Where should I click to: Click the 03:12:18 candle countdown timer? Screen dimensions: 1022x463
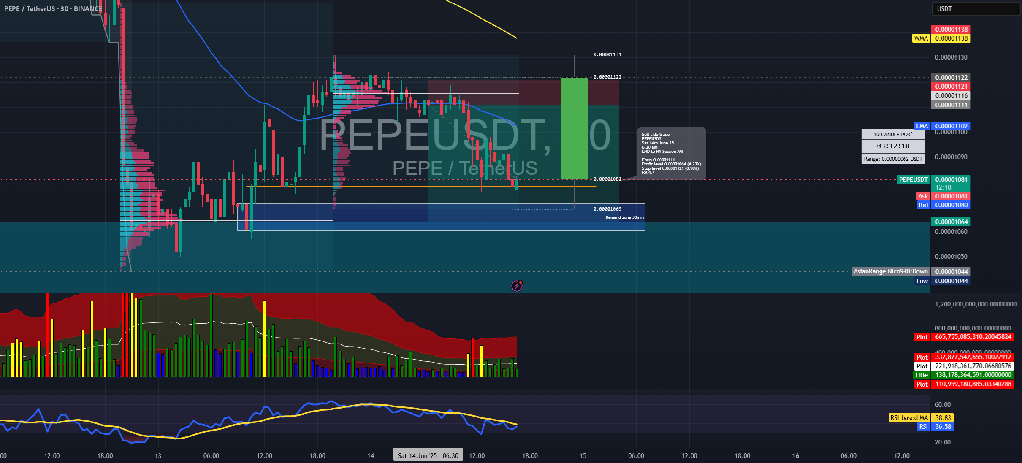click(893, 146)
